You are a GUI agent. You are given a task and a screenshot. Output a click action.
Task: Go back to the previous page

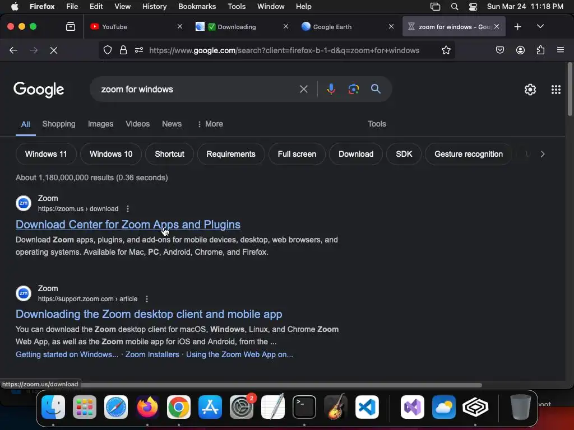(13, 50)
